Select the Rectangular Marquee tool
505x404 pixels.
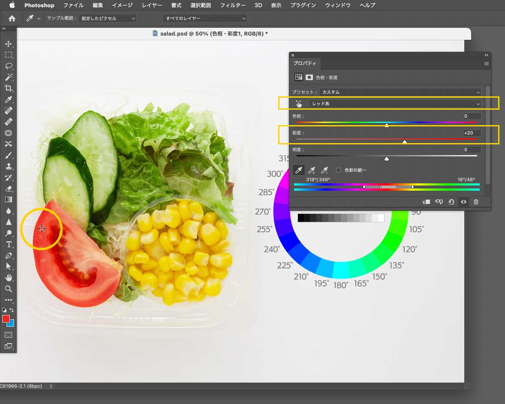coord(9,55)
